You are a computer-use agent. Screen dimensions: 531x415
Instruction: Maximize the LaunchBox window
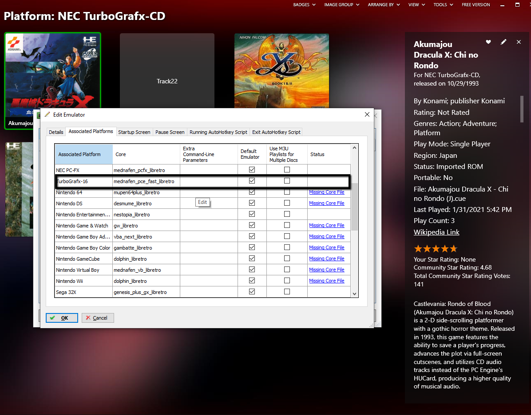pos(517,5)
